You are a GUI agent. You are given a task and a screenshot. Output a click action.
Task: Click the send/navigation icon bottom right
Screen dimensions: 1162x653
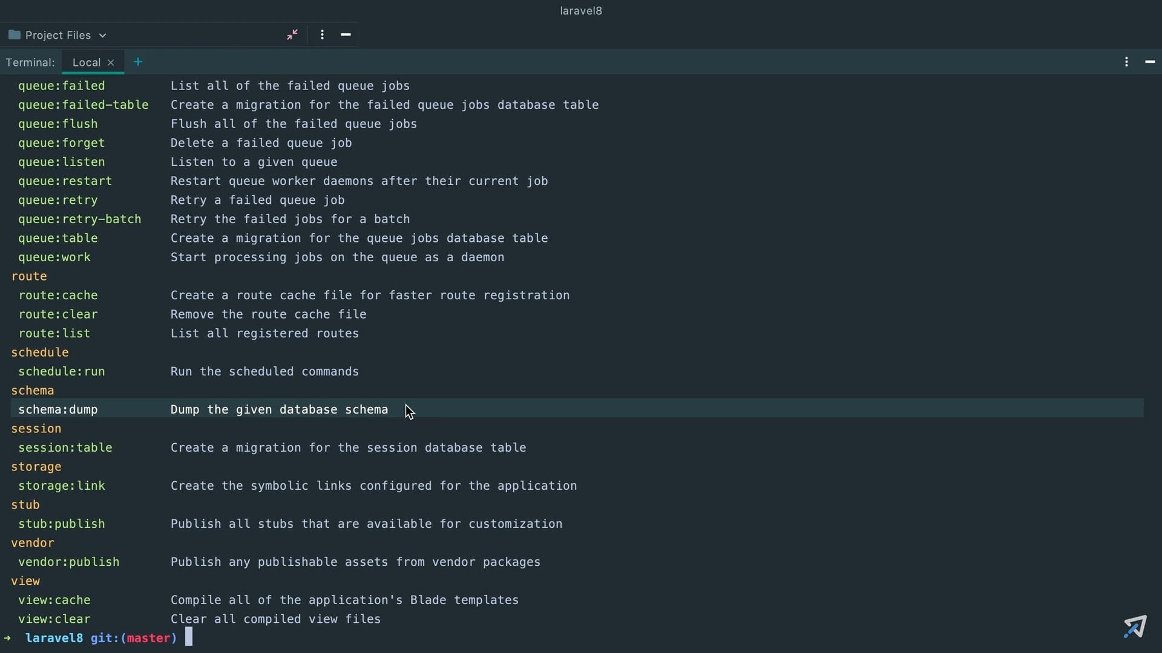(1134, 626)
